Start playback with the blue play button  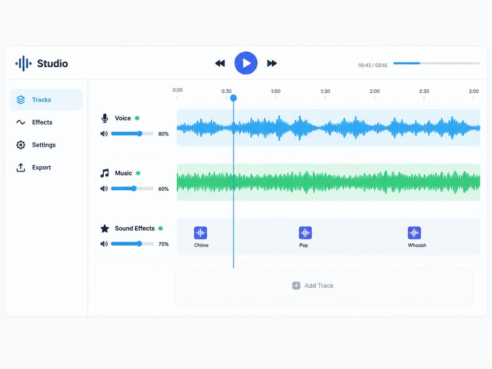246,63
